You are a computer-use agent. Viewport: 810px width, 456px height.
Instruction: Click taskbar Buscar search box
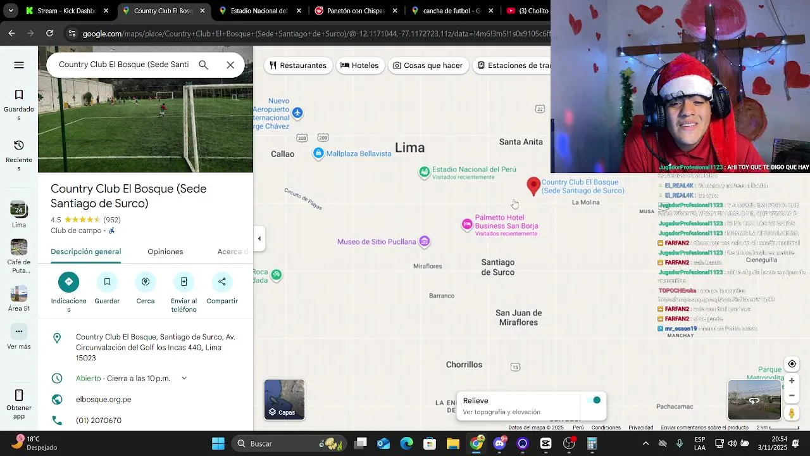coord(289,443)
